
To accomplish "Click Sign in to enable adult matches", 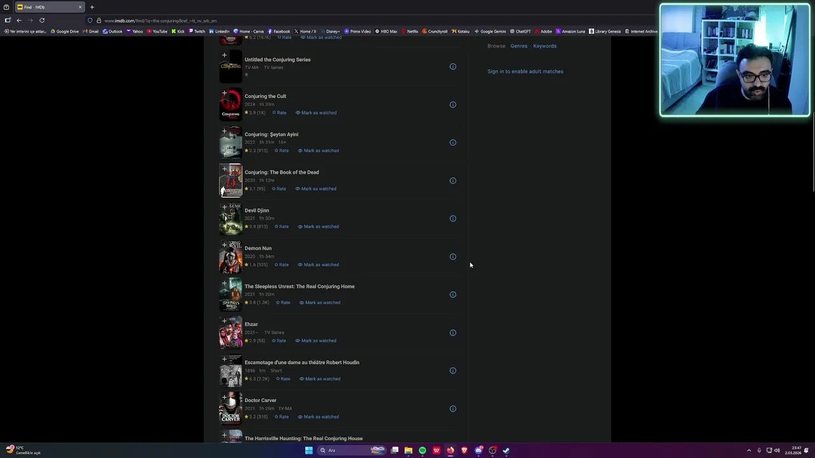I will coord(525,71).
